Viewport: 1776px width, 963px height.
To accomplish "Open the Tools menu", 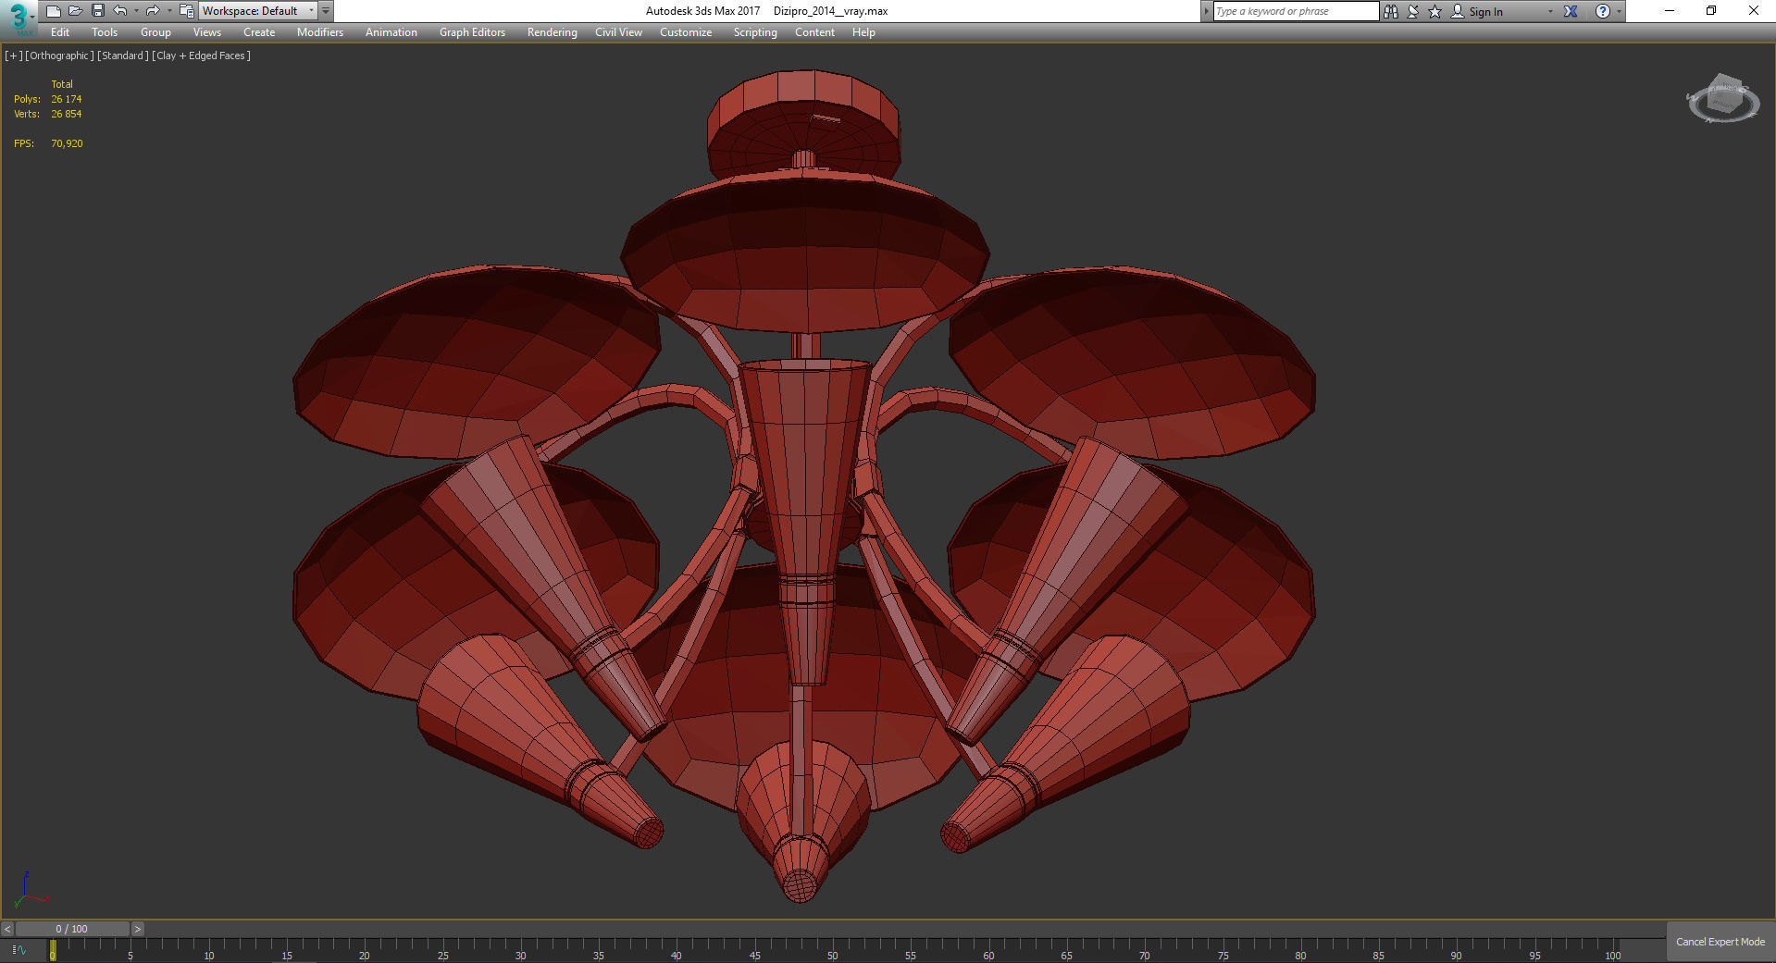I will coord(105,32).
